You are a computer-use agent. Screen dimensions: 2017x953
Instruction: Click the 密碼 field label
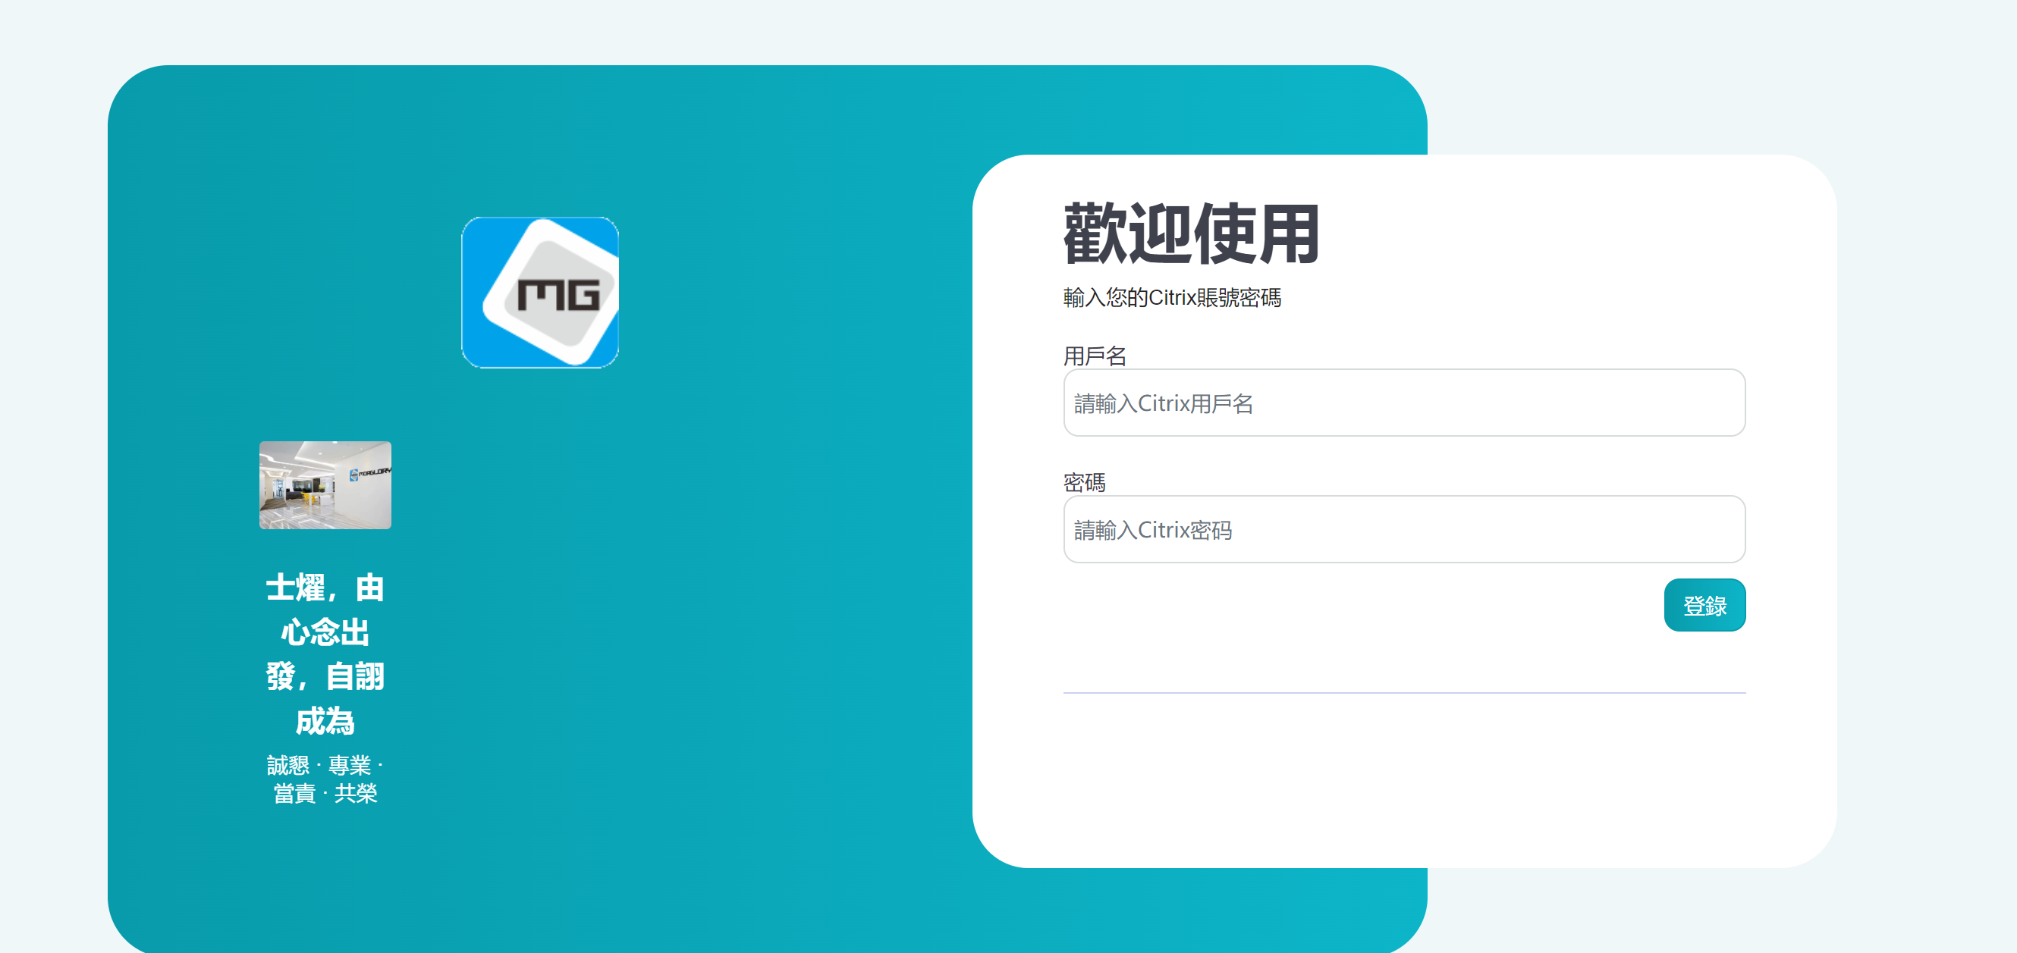1084,482
